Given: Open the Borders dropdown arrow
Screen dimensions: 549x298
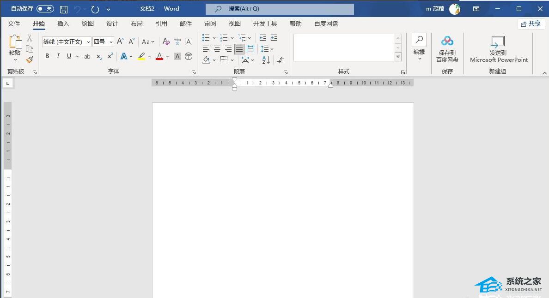Looking at the screenshot, I should [x=232, y=60].
